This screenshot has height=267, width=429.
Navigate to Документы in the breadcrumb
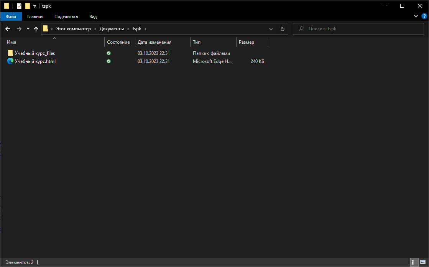coord(112,29)
